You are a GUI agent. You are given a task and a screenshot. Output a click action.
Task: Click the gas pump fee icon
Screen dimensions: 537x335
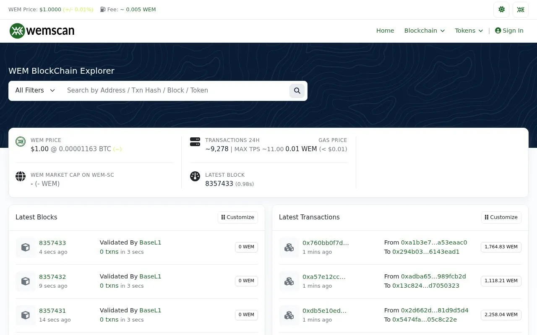click(x=103, y=9)
